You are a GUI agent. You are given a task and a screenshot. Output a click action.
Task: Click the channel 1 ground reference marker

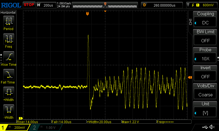pos(21,118)
